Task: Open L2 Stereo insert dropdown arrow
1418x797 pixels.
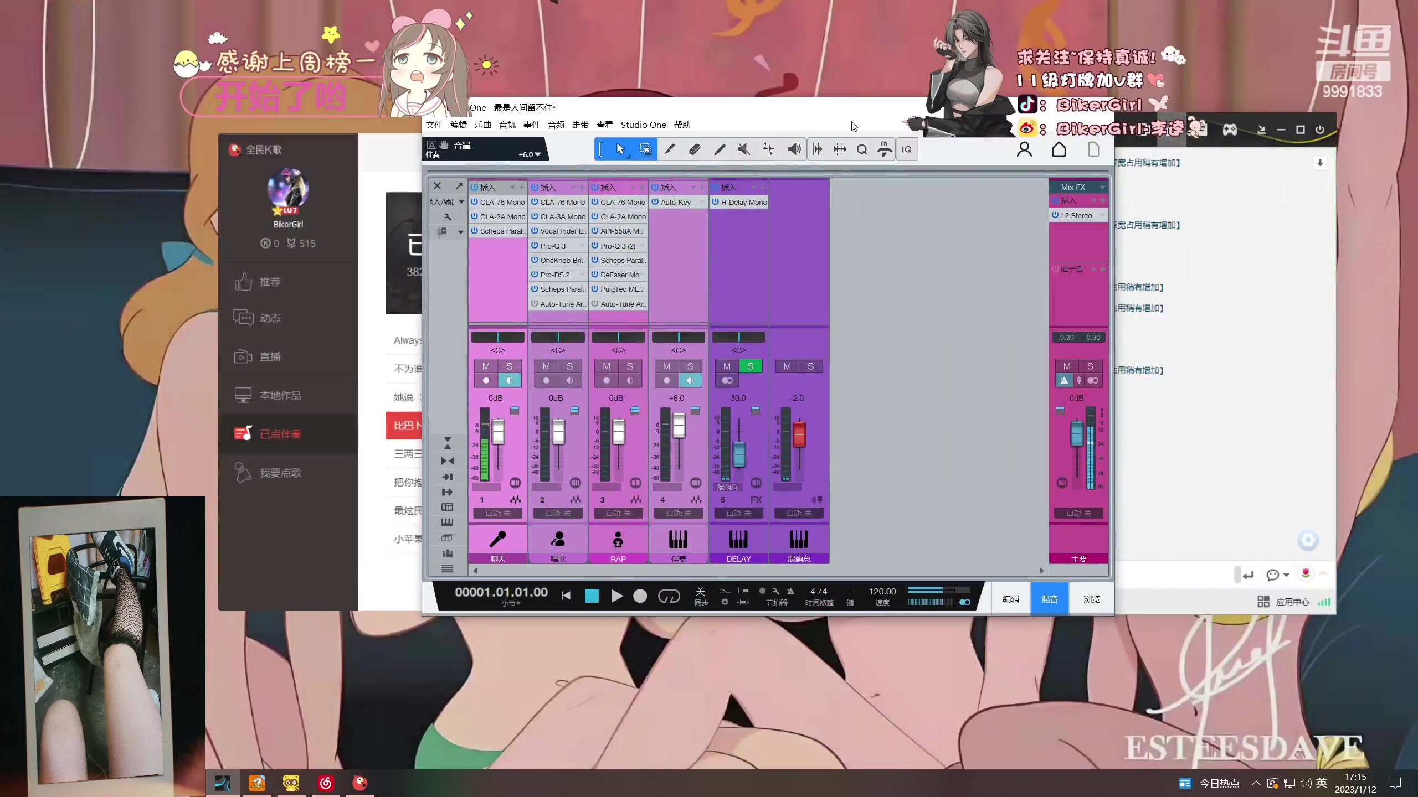Action: point(1102,215)
